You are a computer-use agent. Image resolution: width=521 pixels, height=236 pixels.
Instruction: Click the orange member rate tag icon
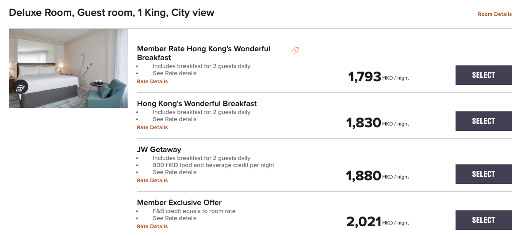click(295, 51)
